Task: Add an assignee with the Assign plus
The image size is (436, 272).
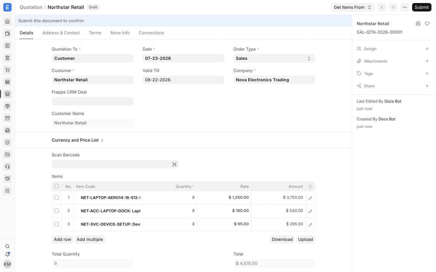Action: point(427,49)
